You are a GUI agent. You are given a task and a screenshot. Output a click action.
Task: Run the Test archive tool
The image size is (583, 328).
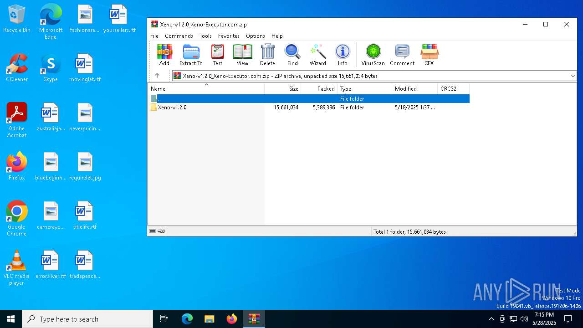click(x=218, y=55)
